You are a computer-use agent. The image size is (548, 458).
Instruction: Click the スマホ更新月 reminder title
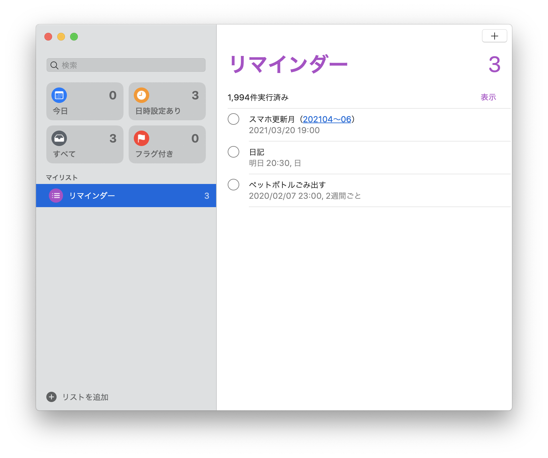click(302, 119)
